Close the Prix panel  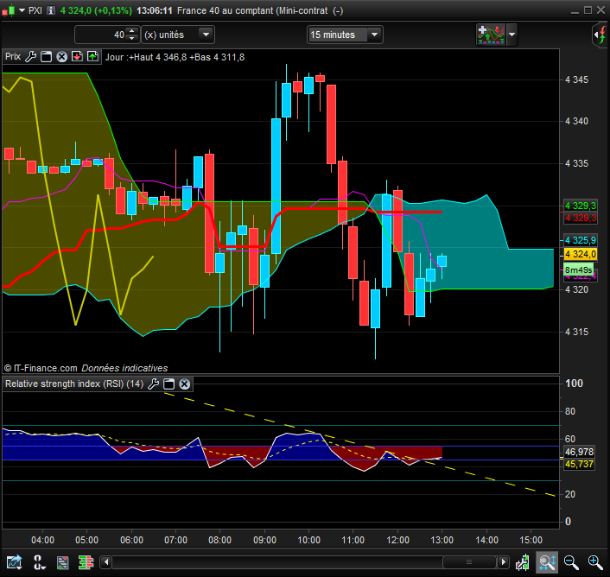(x=61, y=57)
